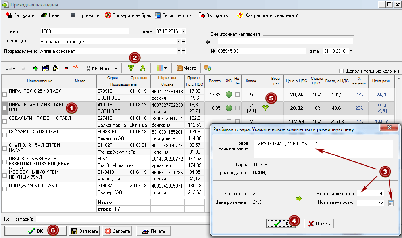This screenshot has height=238, width=402.
Task: Open the ЖВ, Нелек. dropdown
Action: (102, 68)
